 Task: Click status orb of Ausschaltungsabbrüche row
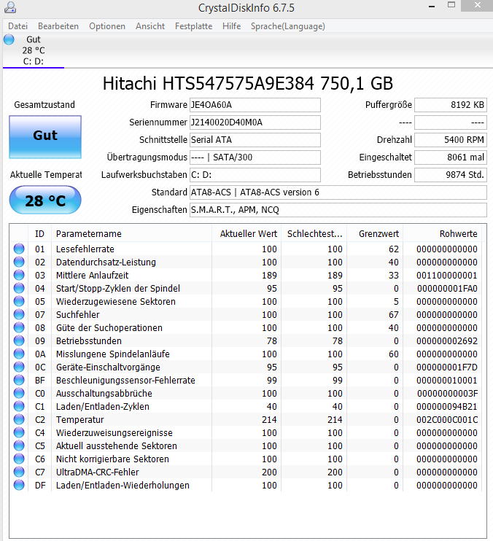19,393
